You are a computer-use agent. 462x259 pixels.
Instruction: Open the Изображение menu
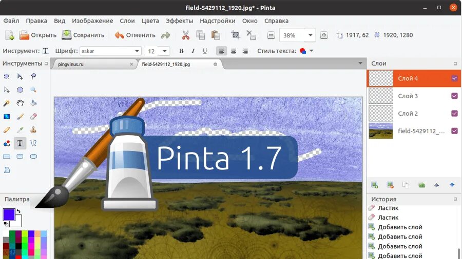tap(92, 21)
